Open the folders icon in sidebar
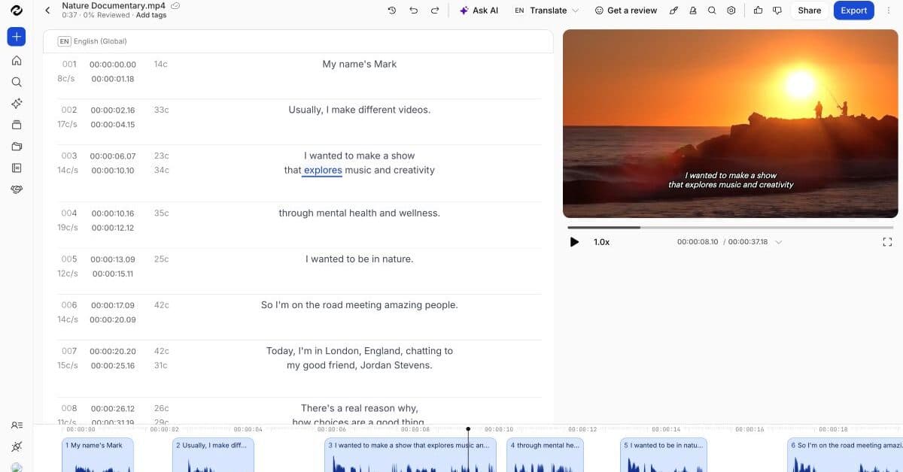The width and height of the screenshot is (903, 472). [17, 147]
